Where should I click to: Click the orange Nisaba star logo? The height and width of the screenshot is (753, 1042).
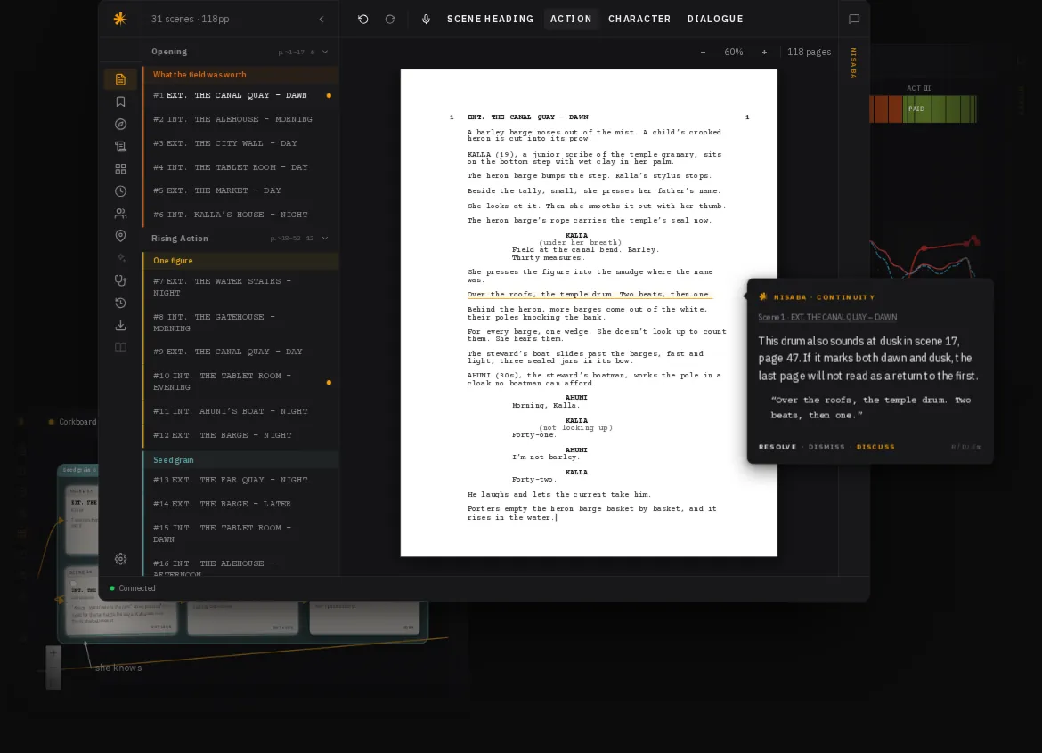[119, 19]
